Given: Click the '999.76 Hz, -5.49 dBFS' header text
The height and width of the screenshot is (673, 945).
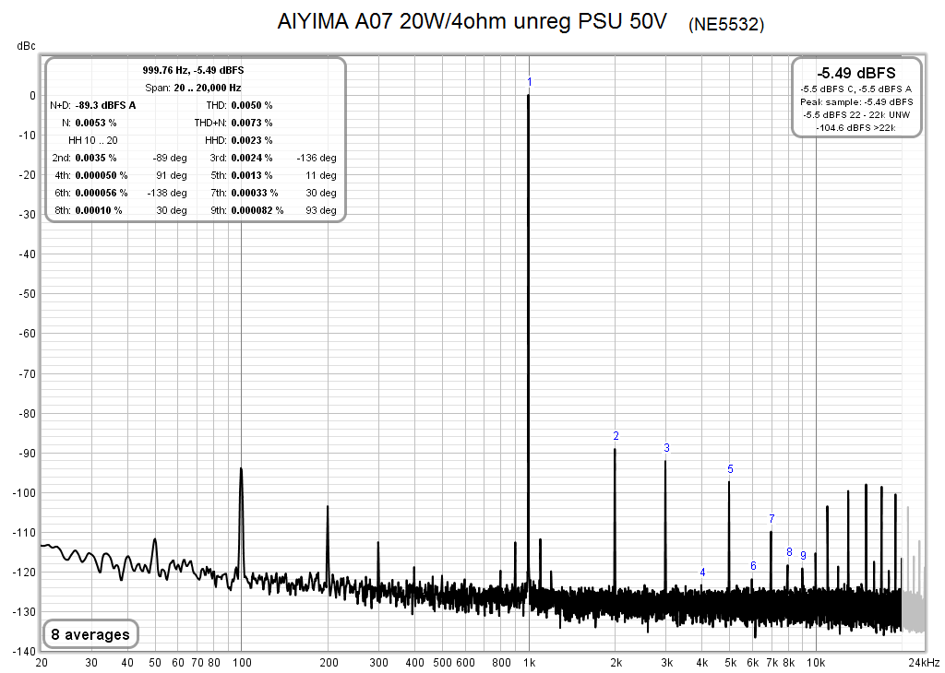Looking at the screenshot, I should pos(193,70).
